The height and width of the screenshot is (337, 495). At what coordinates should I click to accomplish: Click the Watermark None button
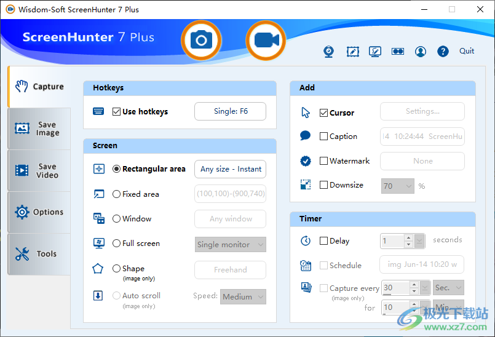(x=422, y=161)
